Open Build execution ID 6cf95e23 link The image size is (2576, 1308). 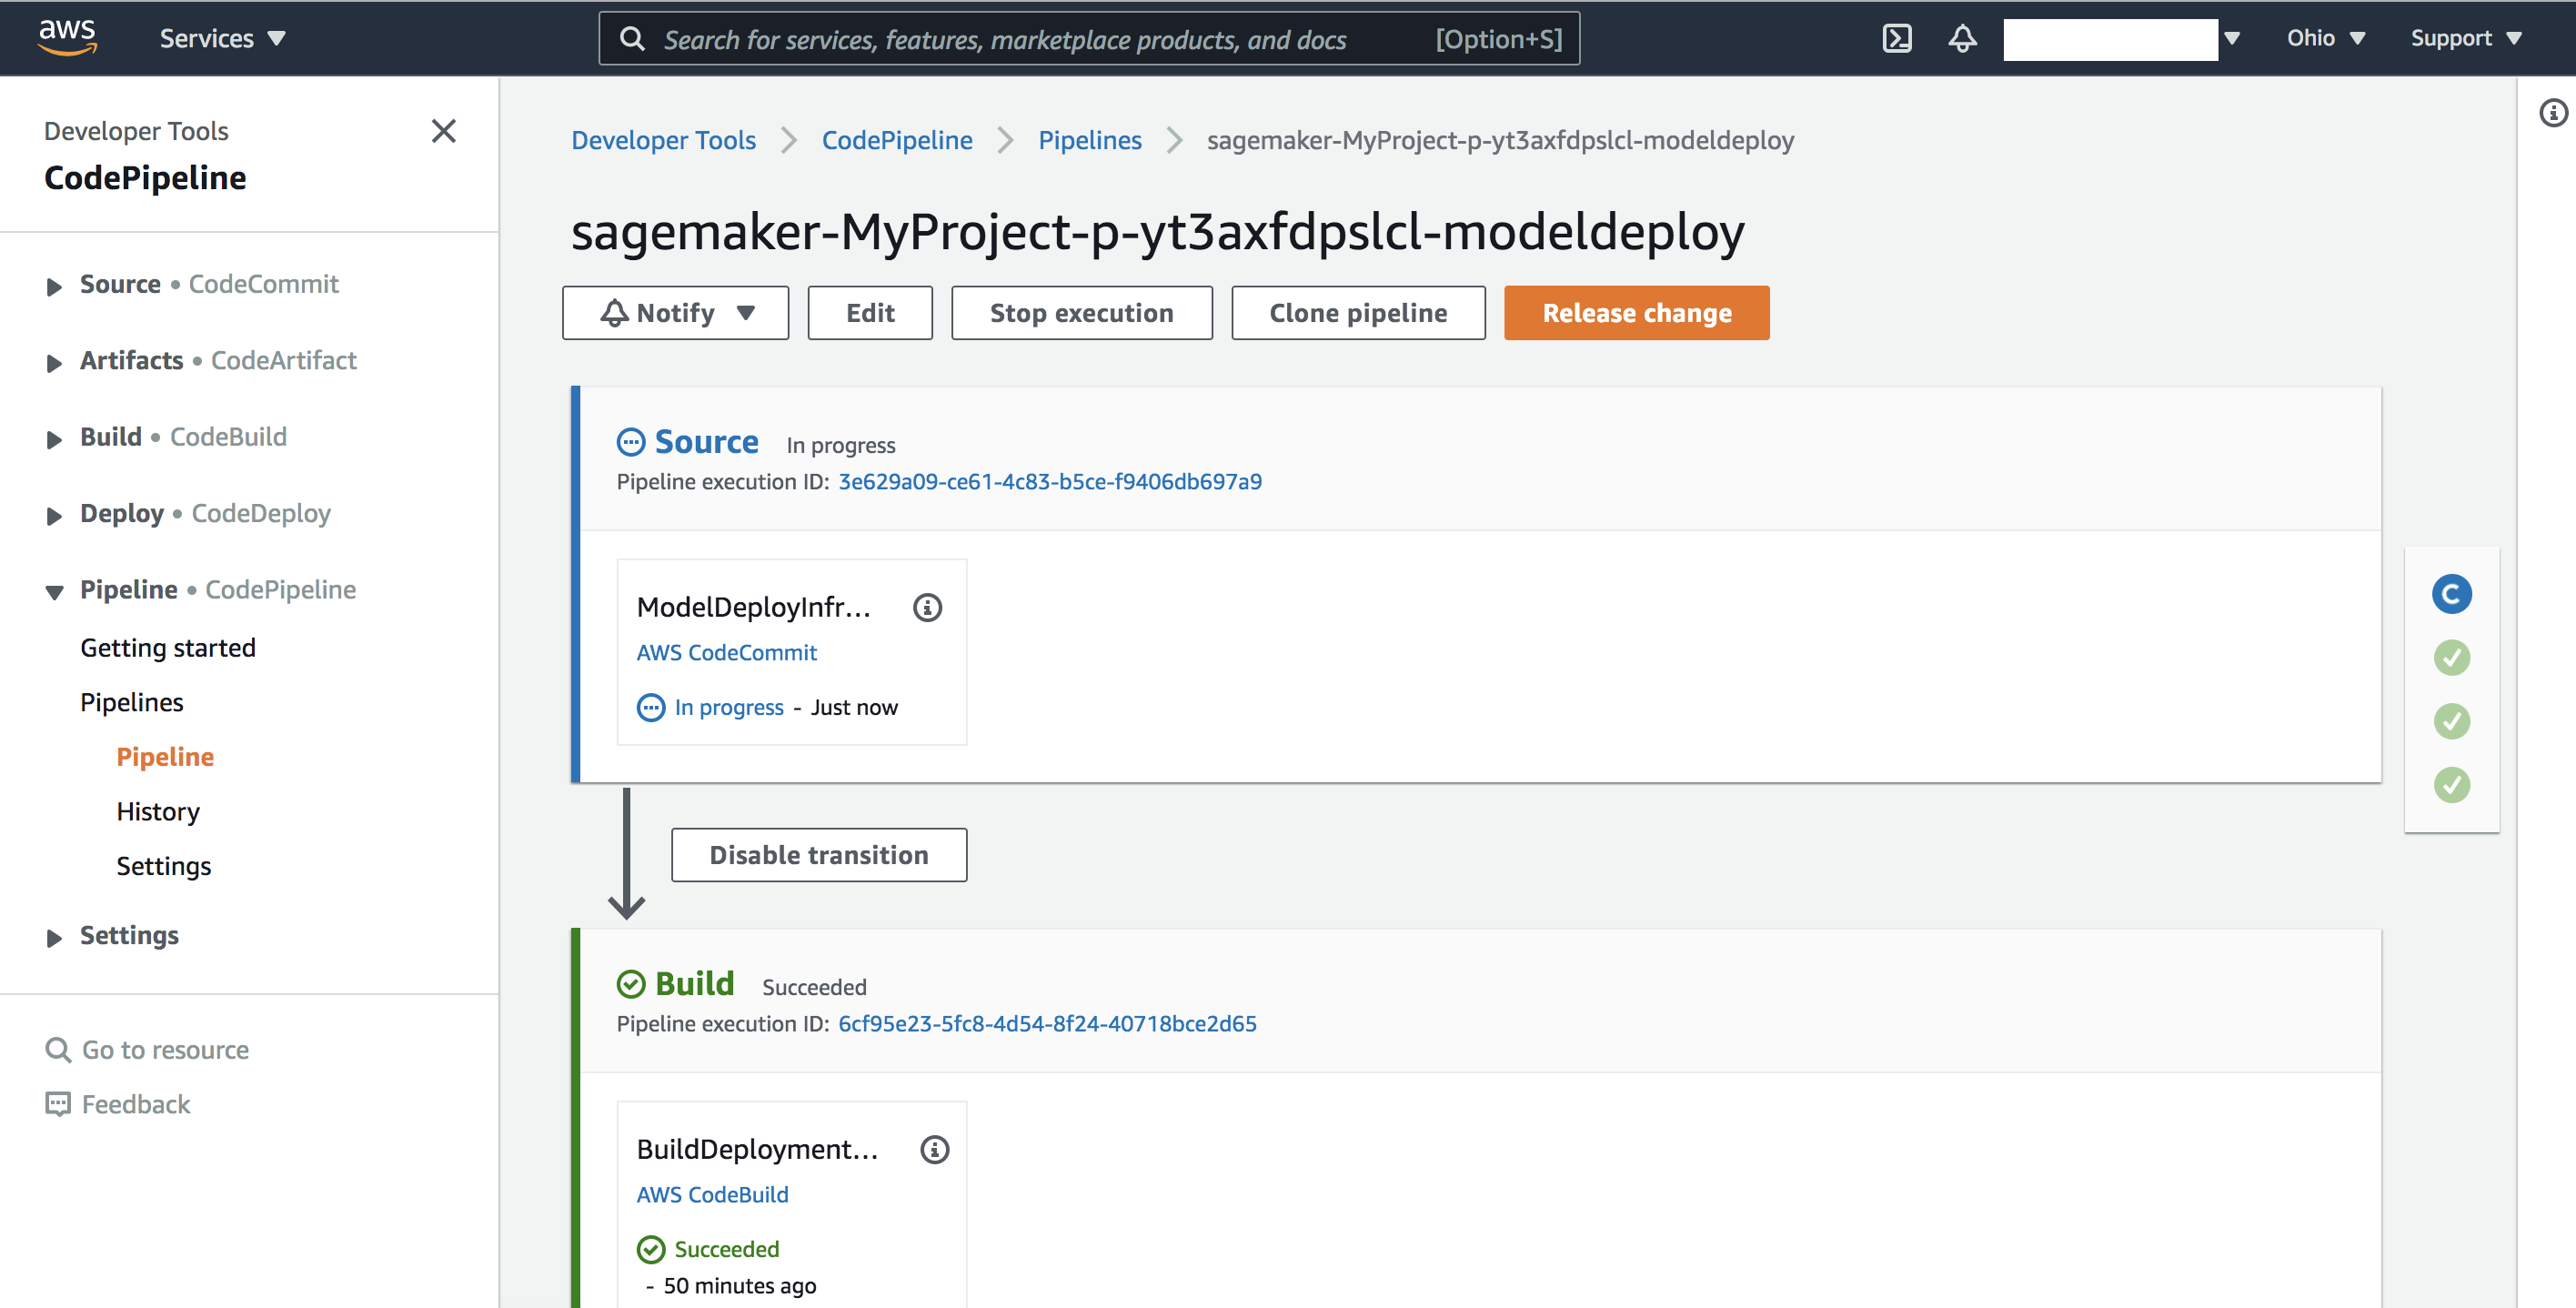pyautogui.click(x=1047, y=1023)
